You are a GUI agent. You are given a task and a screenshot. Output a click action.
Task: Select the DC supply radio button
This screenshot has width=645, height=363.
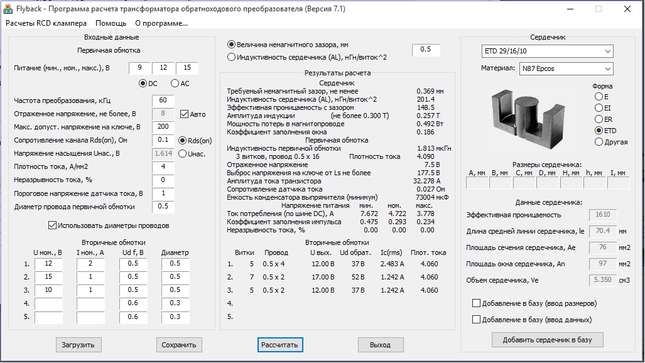(x=143, y=84)
